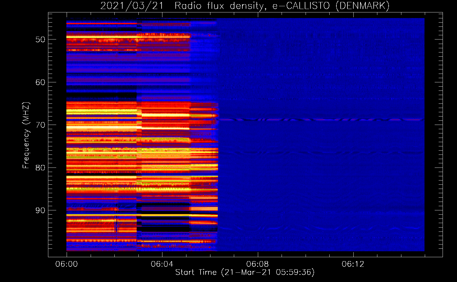Click the 90 frequency tick label

(40, 210)
